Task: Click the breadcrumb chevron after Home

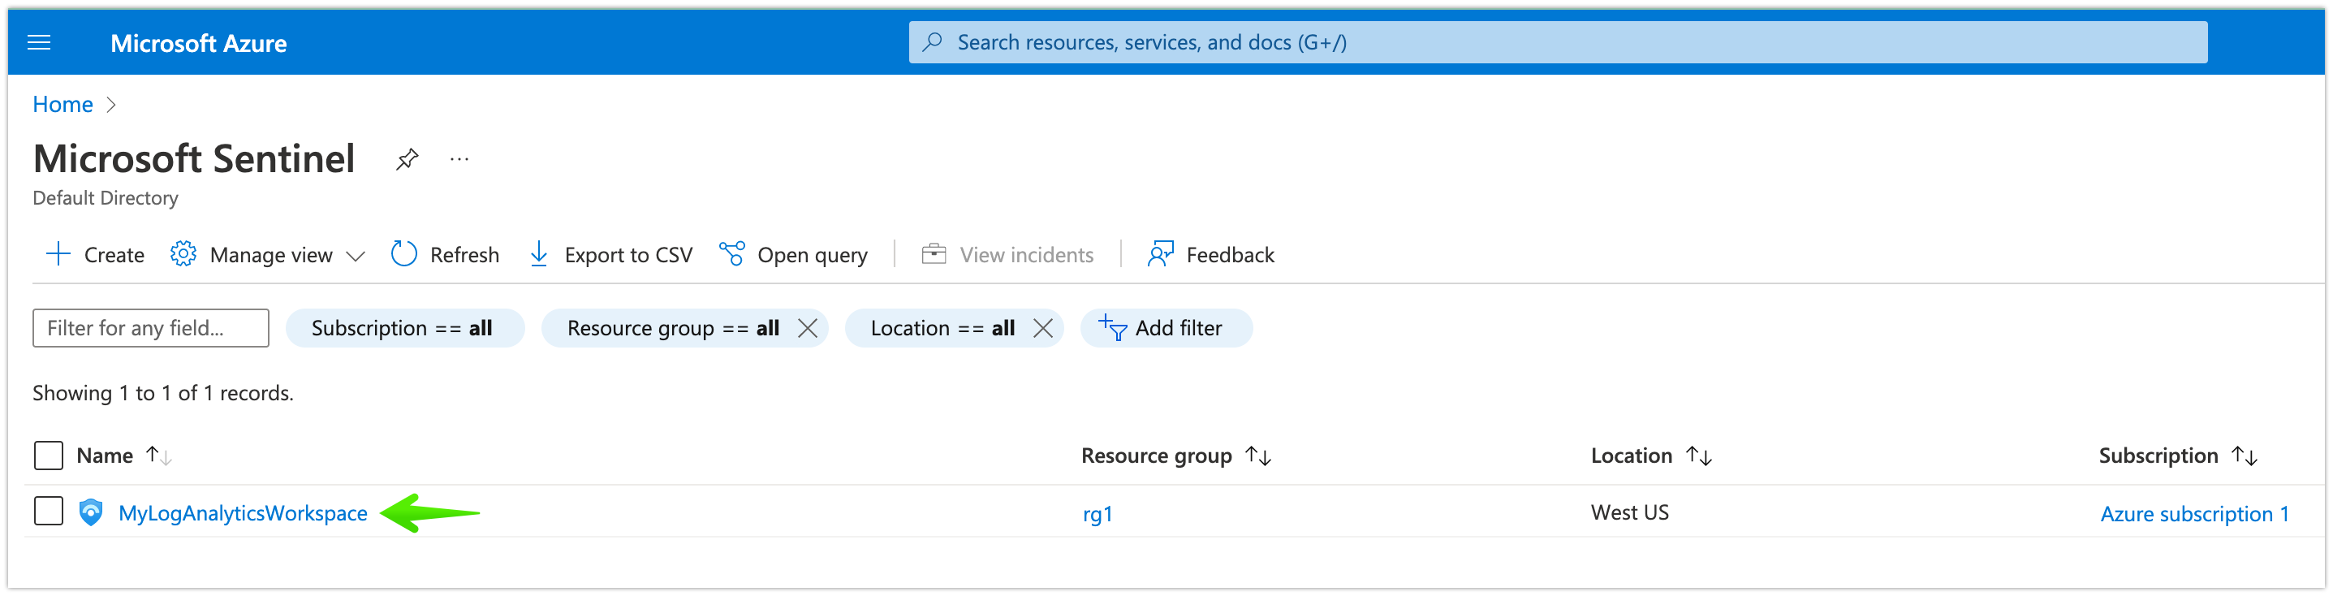Action: [x=110, y=105]
